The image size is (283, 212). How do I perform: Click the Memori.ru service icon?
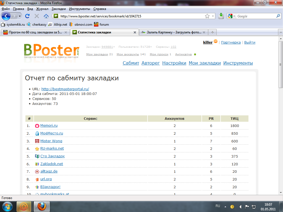pyautogui.click(x=37, y=126)
